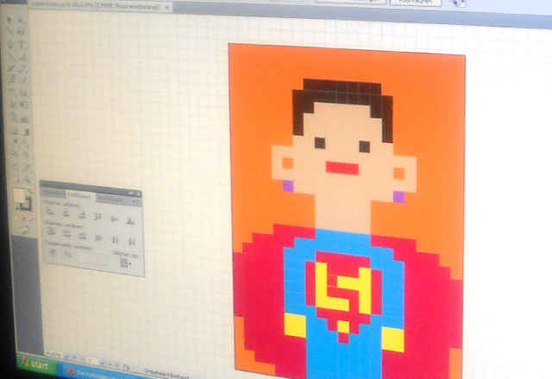Select the Free Transform tool
This screenshot has width=552, height=379.
(23, 105)
